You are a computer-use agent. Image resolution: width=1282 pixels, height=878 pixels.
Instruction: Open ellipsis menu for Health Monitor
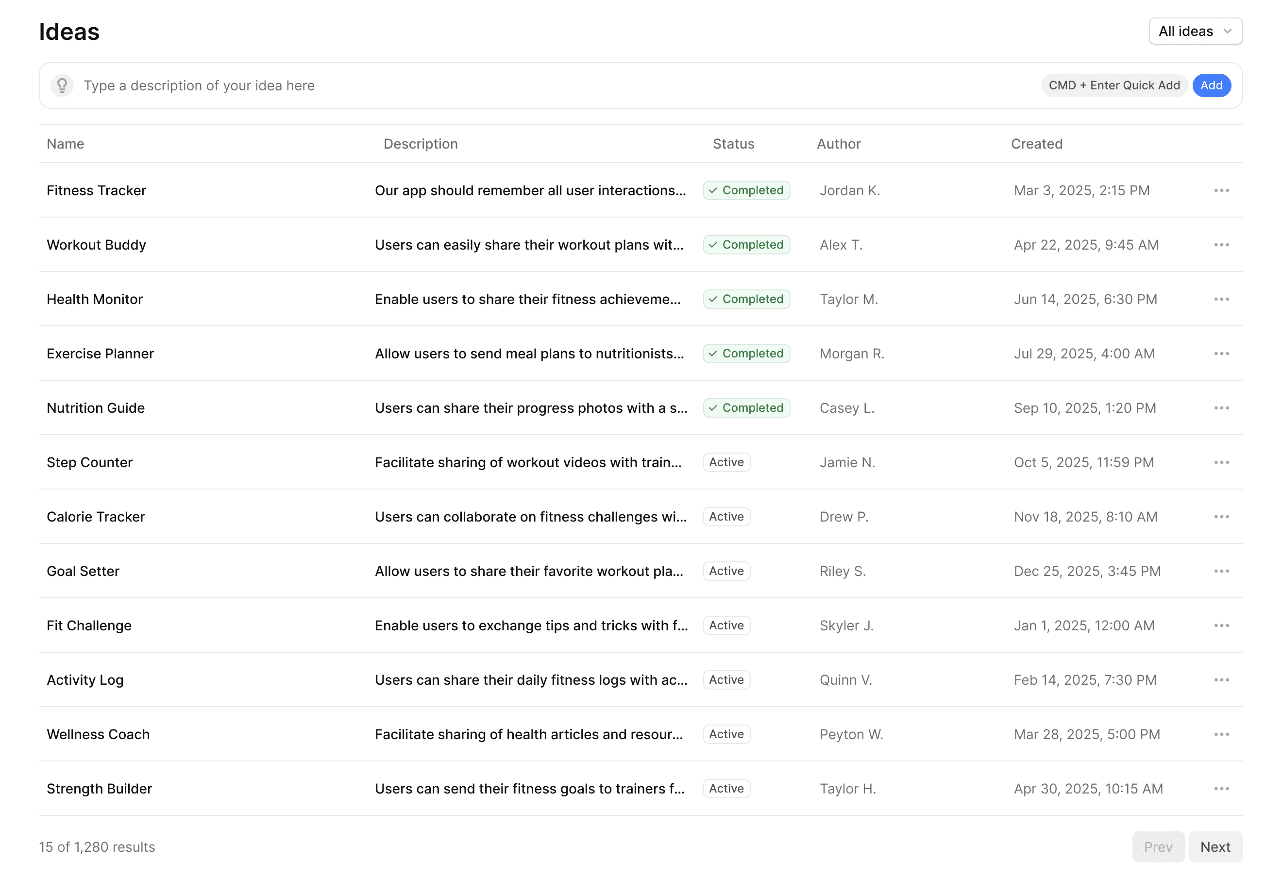(1221, 300)
